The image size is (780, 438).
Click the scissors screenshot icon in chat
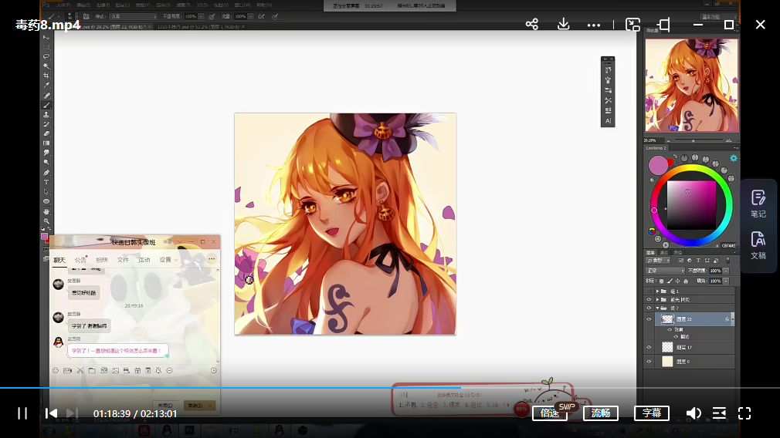click(80, 370)
